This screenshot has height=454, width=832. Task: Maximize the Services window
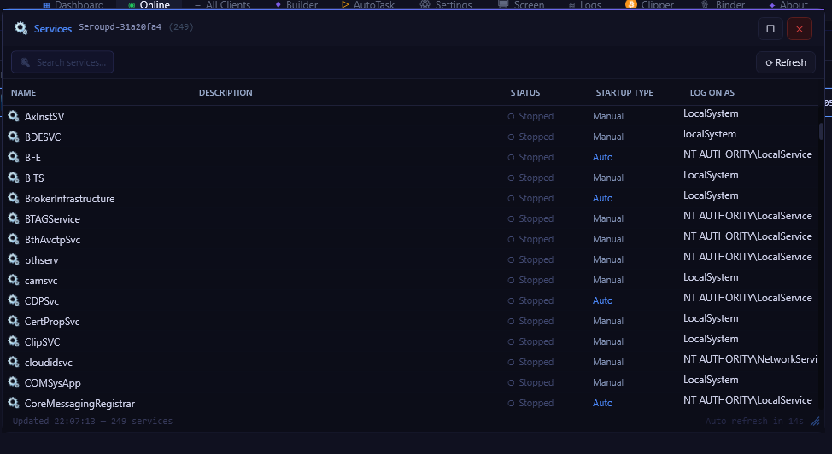(x=770, y=29)
